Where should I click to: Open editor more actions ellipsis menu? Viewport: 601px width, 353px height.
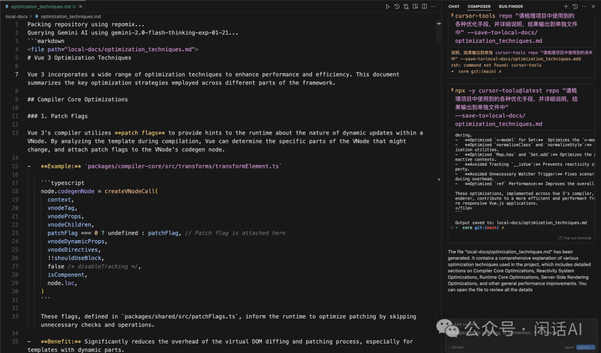(433, 7)
